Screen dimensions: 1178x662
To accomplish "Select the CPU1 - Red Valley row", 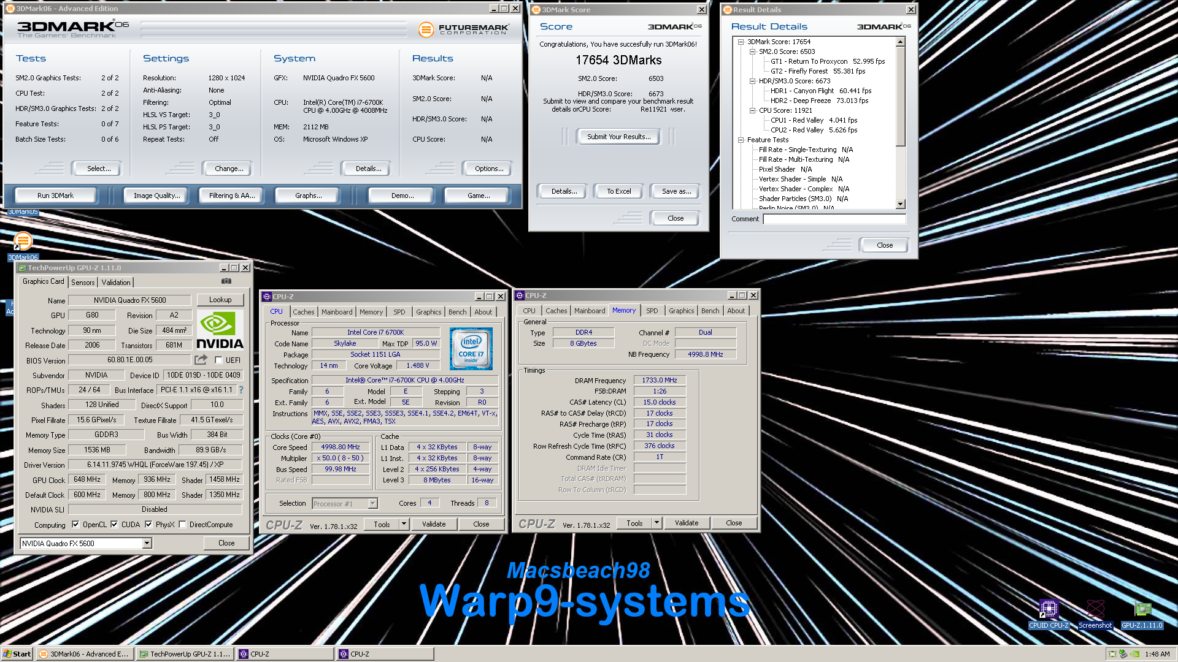I will pos(814,121).
